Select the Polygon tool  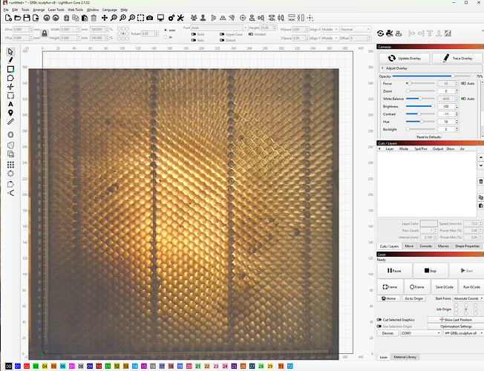pyautogui.click(x=10, y=78)
